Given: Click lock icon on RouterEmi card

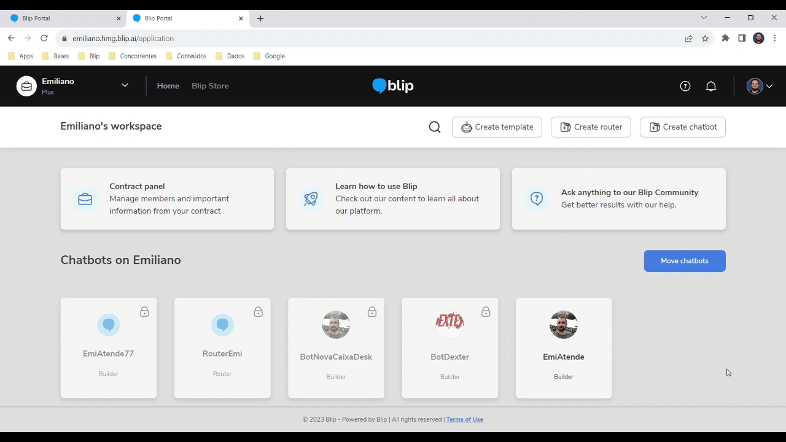Looking at the screenshot, I should coord(258,312).
